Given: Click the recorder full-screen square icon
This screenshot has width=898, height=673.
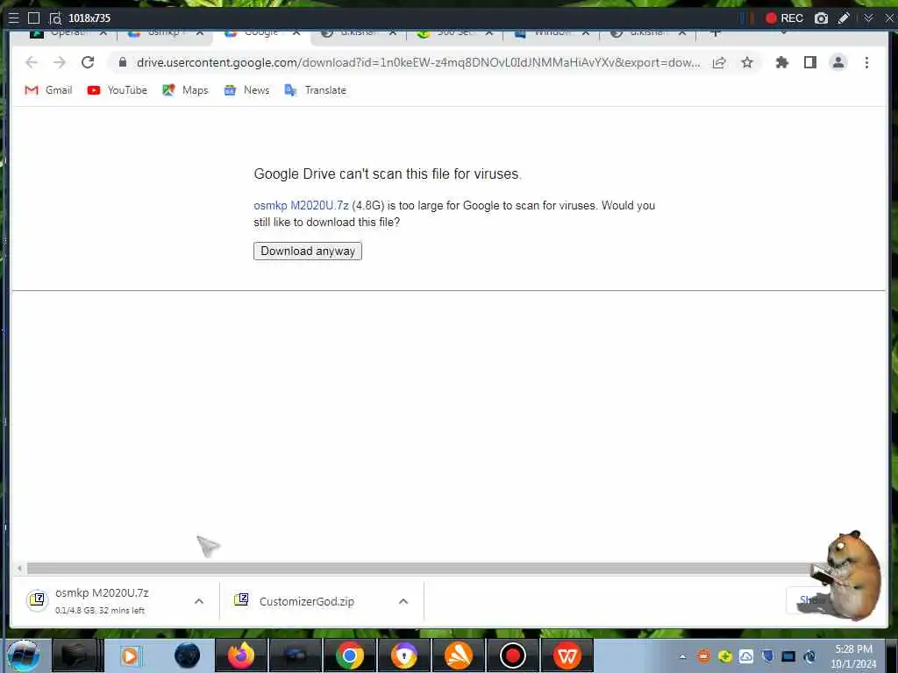Looking at the screenshot, I should click(x=34, y=18).
